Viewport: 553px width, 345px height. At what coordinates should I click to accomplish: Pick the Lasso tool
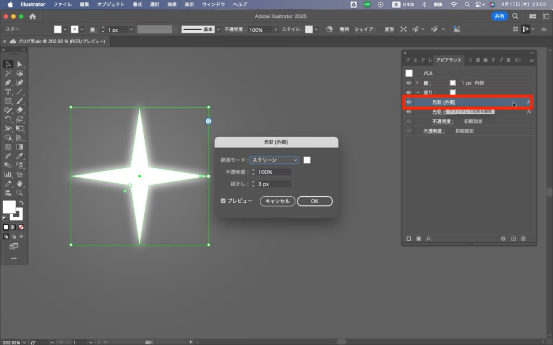(20, 73)
